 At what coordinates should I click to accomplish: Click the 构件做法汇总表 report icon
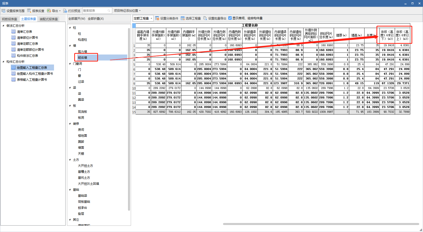(13, 55)
